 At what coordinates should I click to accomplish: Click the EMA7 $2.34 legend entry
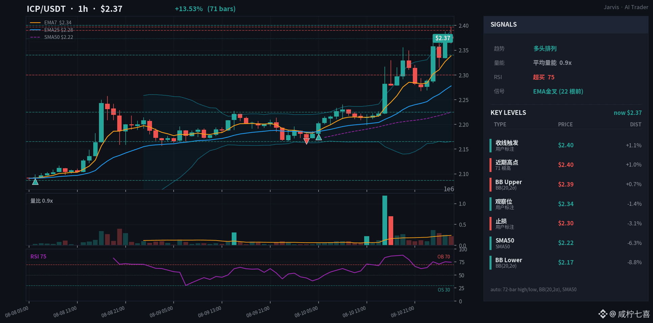coord(51,23)
